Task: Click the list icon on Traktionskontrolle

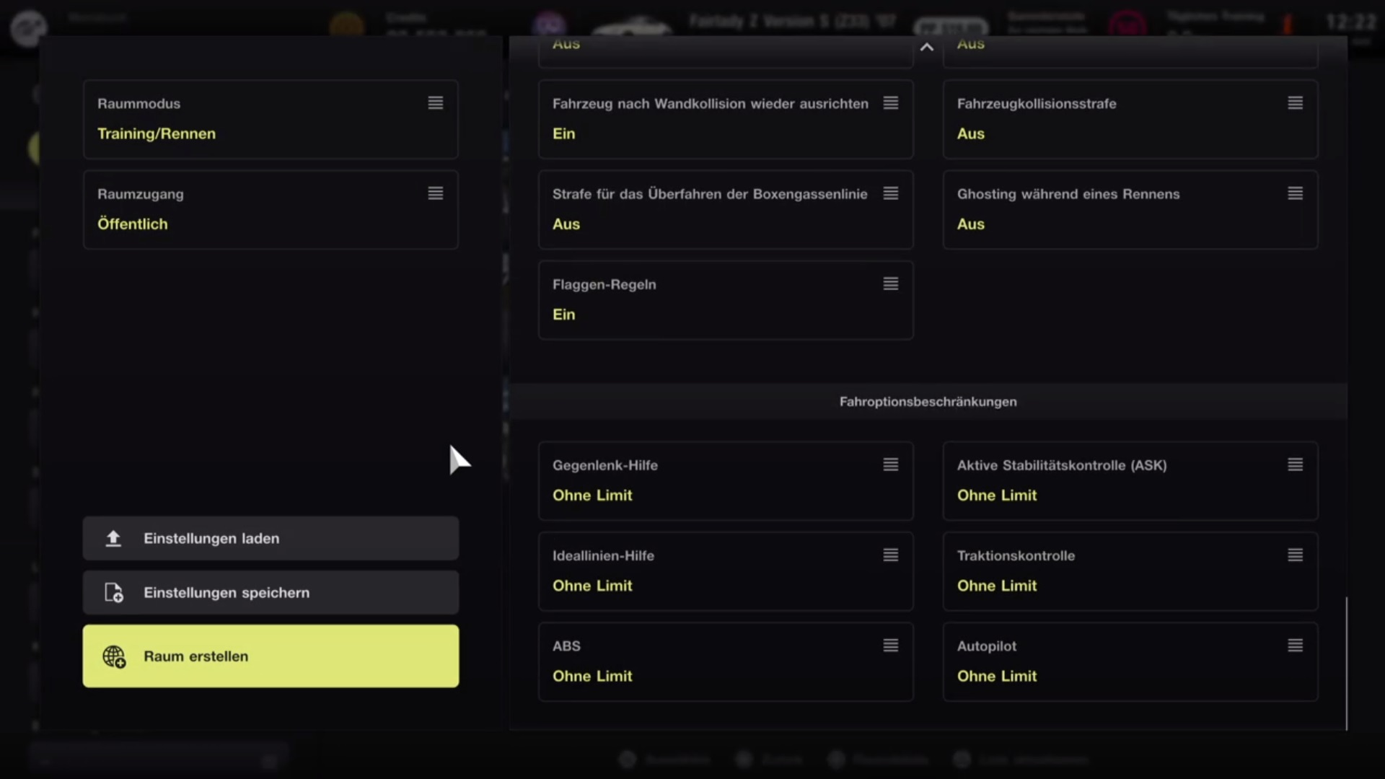Action: pyautogui.click(x=1295, y=555)
